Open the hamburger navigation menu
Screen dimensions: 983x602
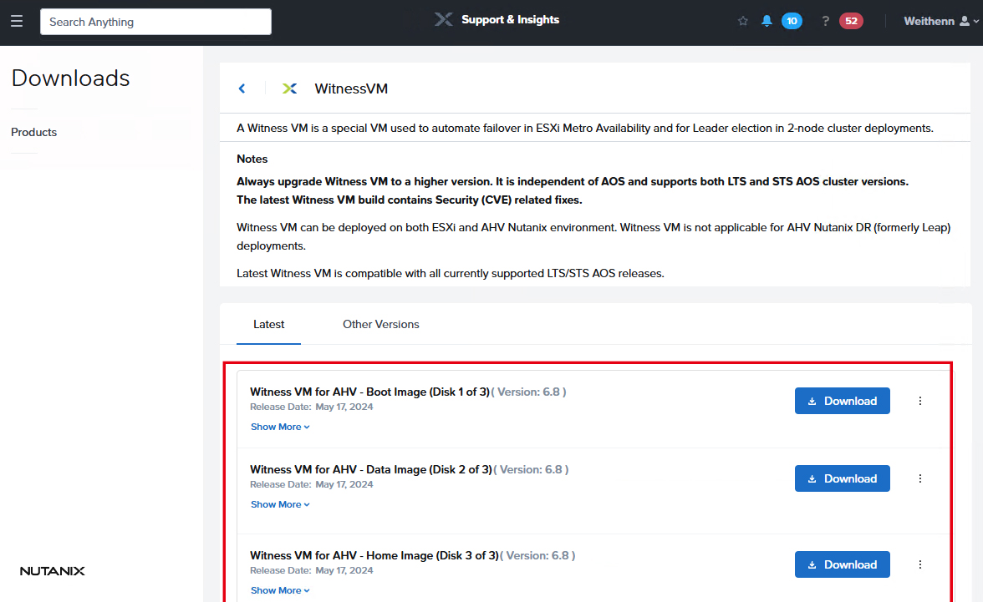tap(17, 22)
